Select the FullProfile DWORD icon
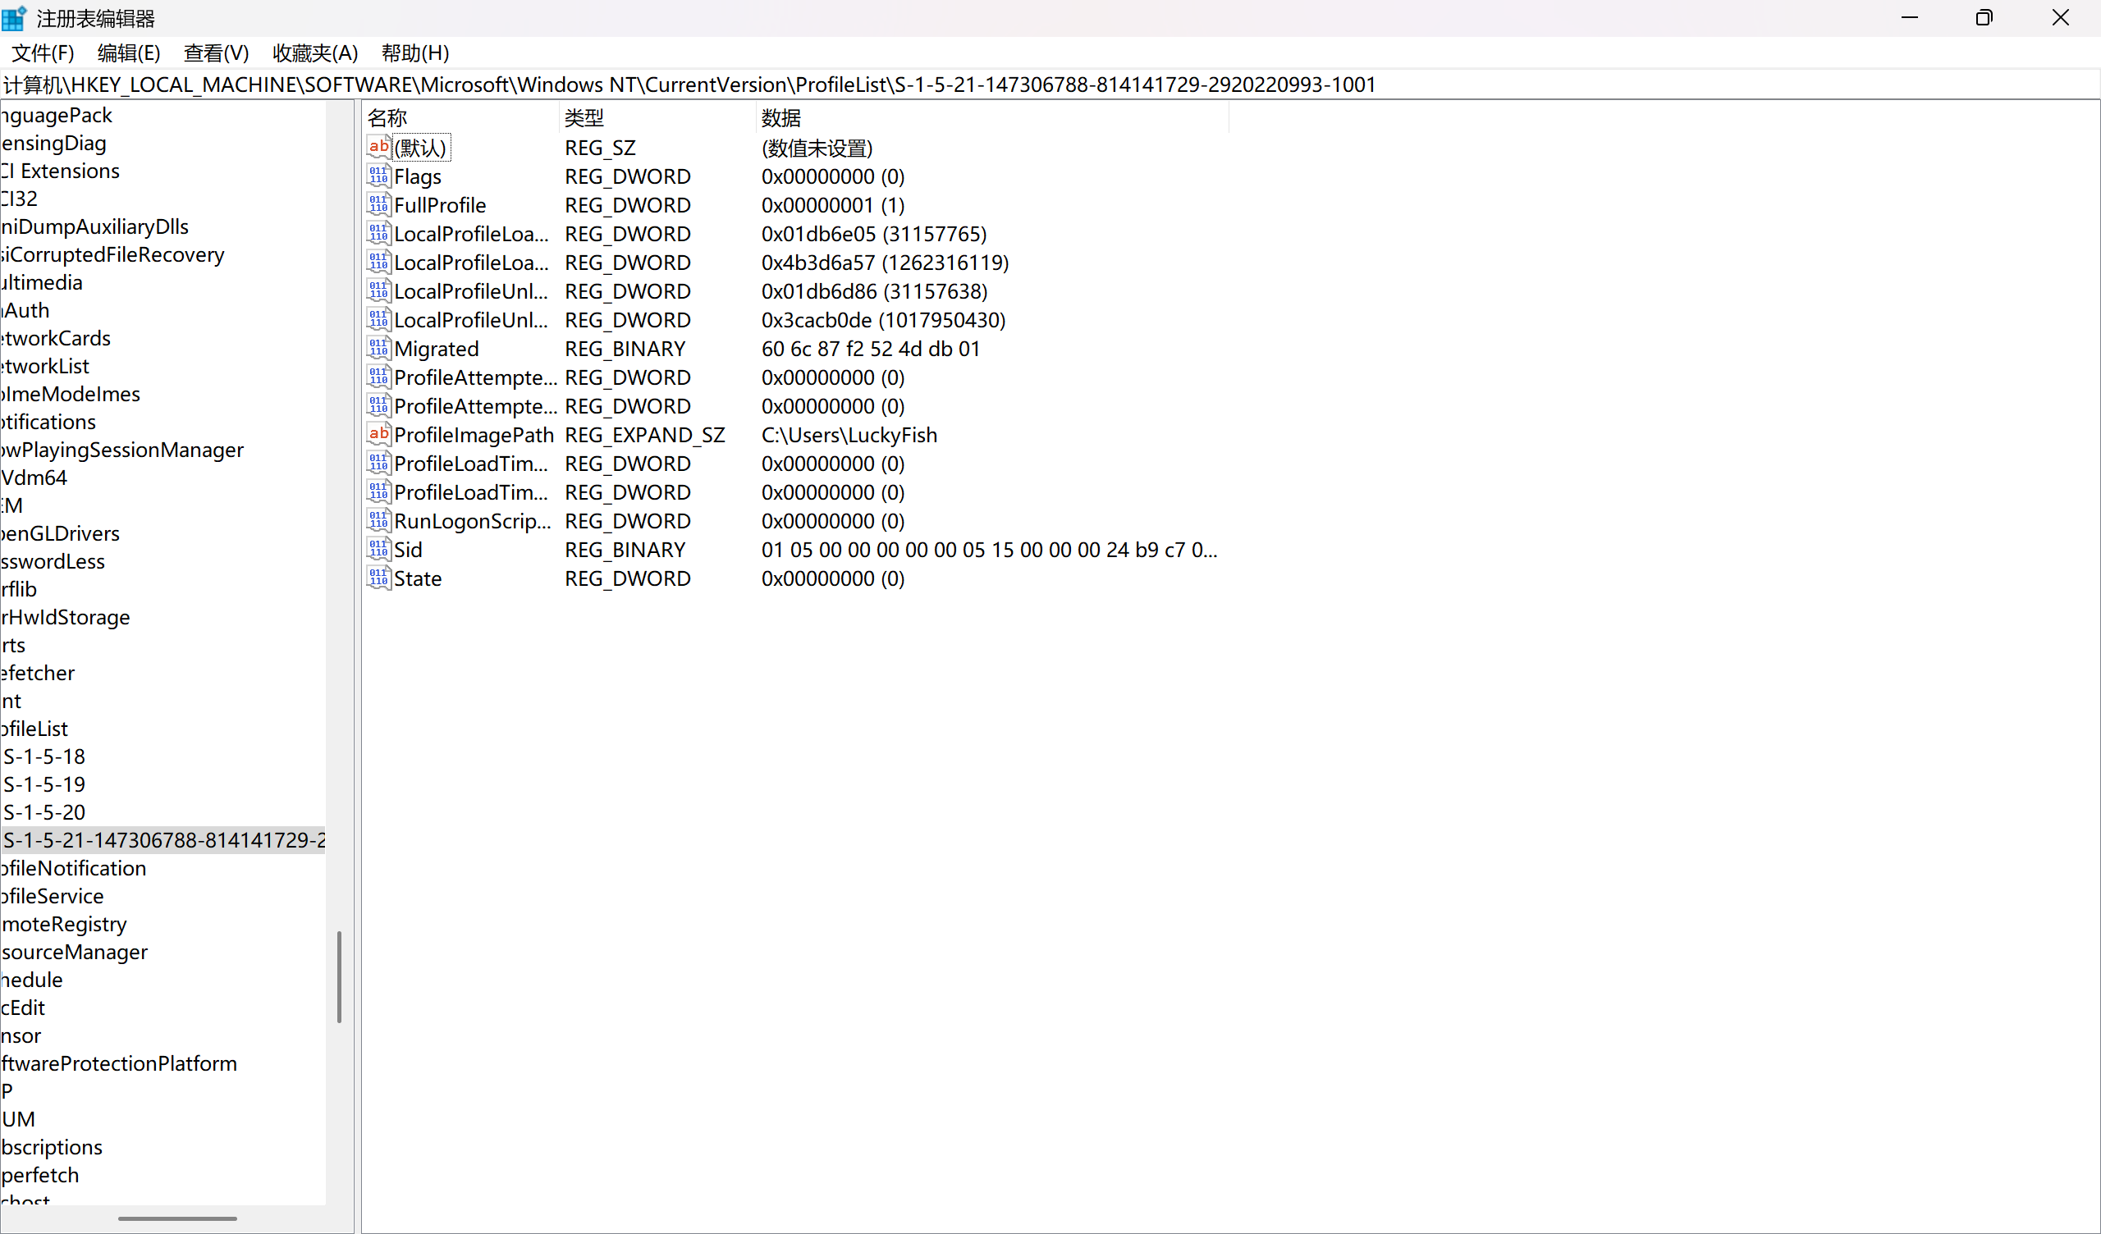The width and height of the screenshot is (2101, 1234). click(x=378, y=205)
